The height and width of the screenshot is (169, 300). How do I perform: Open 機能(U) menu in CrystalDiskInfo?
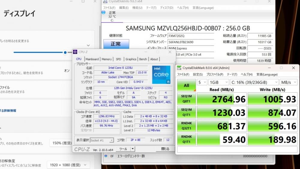point(137,8)
